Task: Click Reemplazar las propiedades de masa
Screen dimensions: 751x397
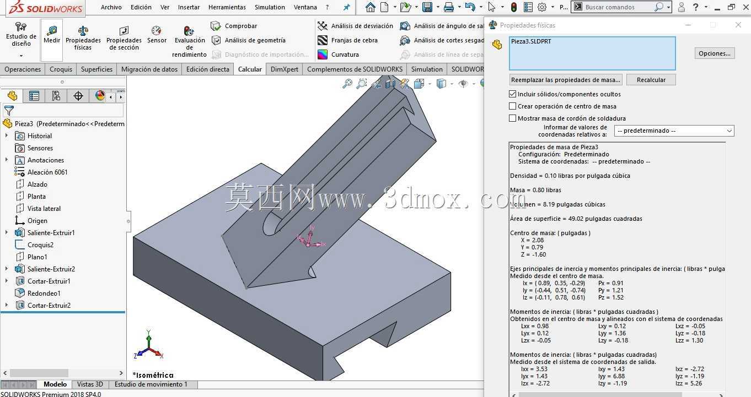Action: click(566, 80)
